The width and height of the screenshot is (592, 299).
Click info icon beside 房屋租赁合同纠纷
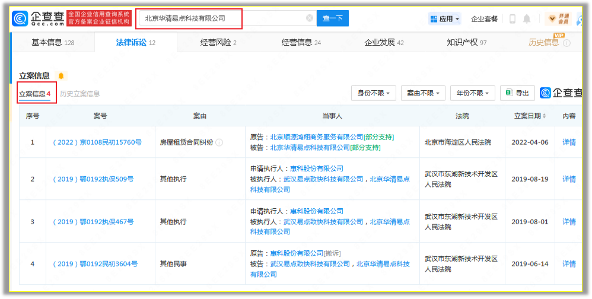[219, 143]
